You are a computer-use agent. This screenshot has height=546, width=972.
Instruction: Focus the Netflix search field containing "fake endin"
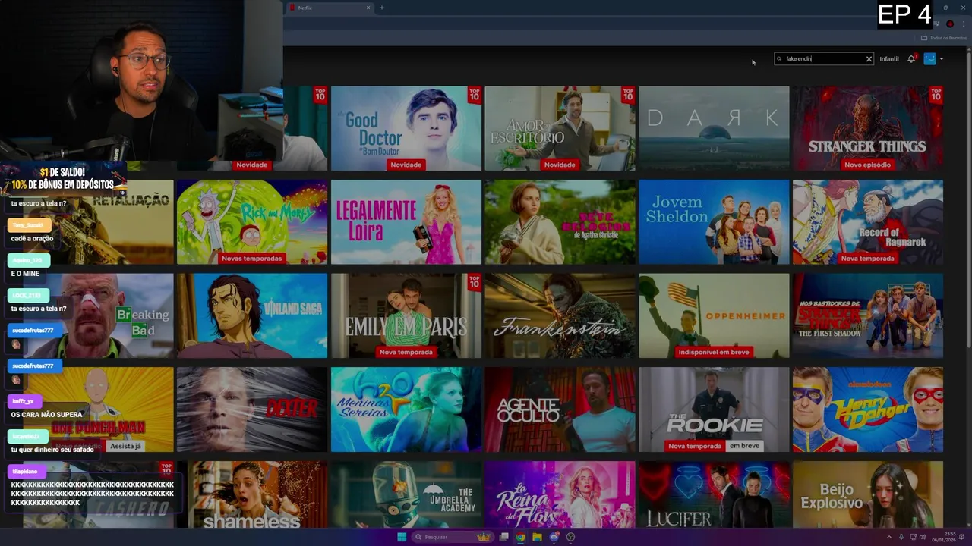click(824, 58)
